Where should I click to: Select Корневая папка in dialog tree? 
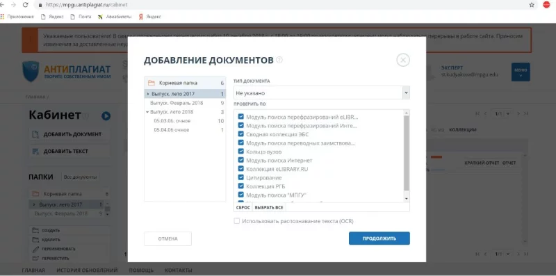185,83
